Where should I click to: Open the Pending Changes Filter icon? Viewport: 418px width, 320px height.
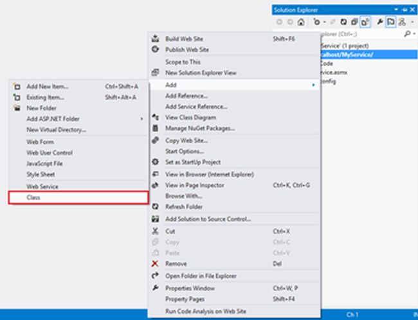(x=316, y=22)
